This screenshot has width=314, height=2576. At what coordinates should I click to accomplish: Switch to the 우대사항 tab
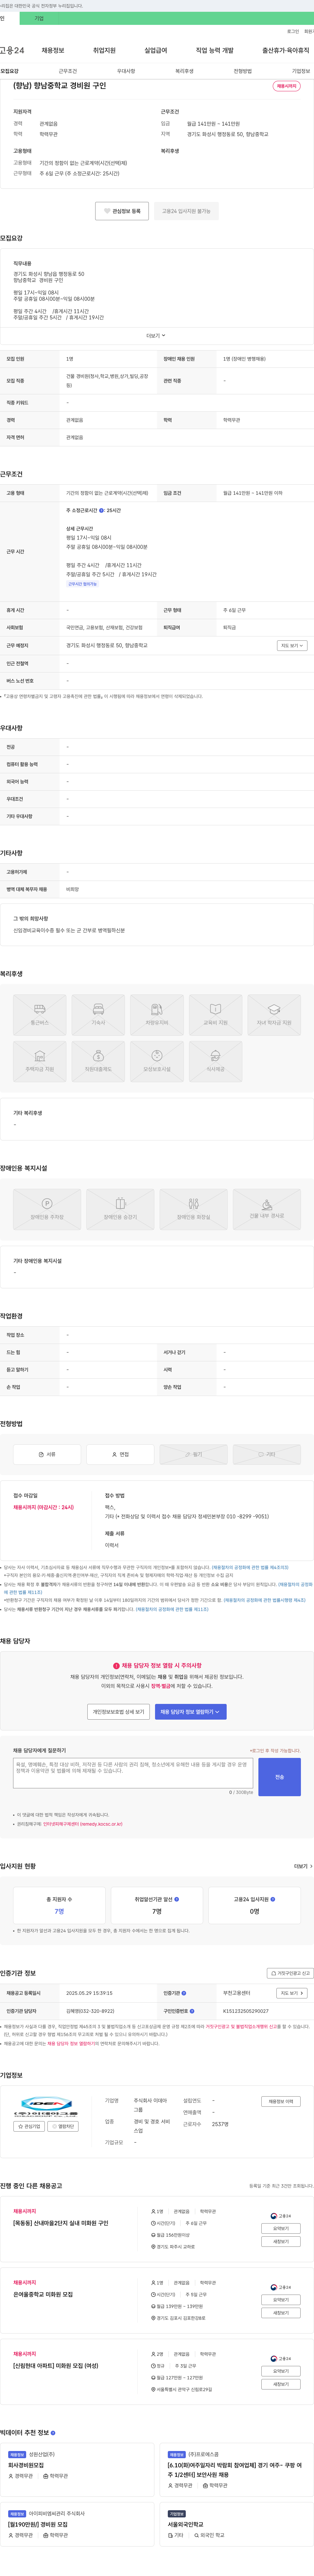pyautogui.click(x=126, y=71)
